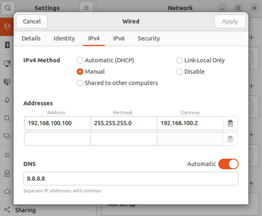Select Automatic (DHCP) IPv4 method
Viewport: 262px width, 216px height.
[80, 60]
